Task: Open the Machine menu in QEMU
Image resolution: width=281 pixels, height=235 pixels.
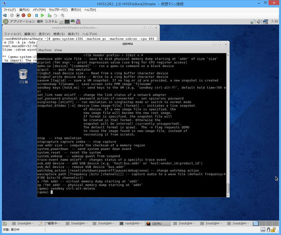Action: (45, 50)
